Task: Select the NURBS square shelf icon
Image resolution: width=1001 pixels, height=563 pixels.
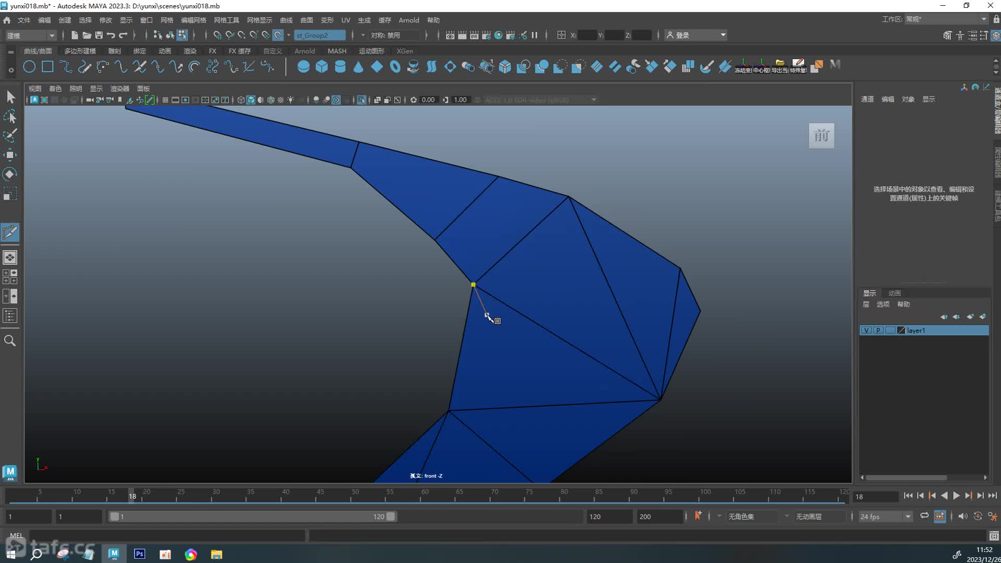Action: [x=47, y=67]
